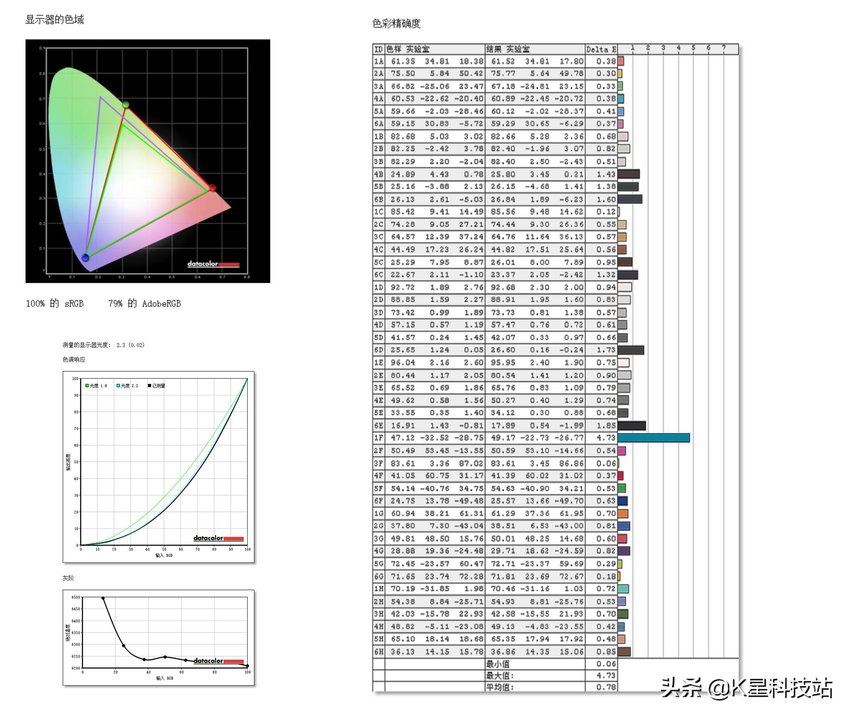Click the blue primary marker on gamut chart
The image size is (852, 718).
coord(85,257)
